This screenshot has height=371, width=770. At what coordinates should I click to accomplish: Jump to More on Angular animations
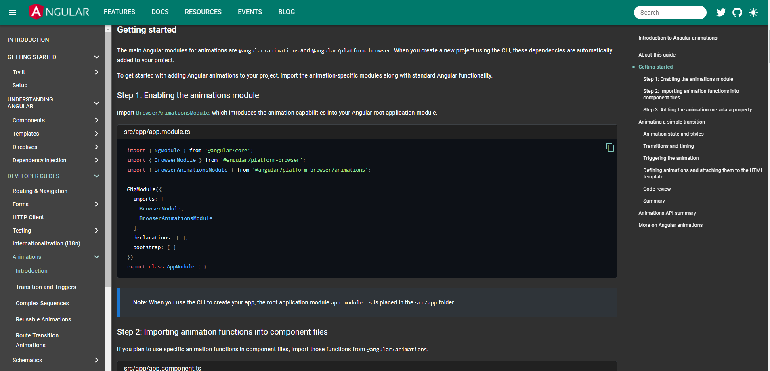click(x=670, y=225)
